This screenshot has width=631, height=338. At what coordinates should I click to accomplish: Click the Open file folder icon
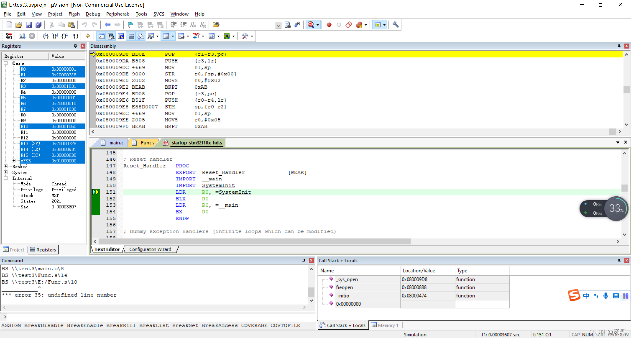(19, 25)
